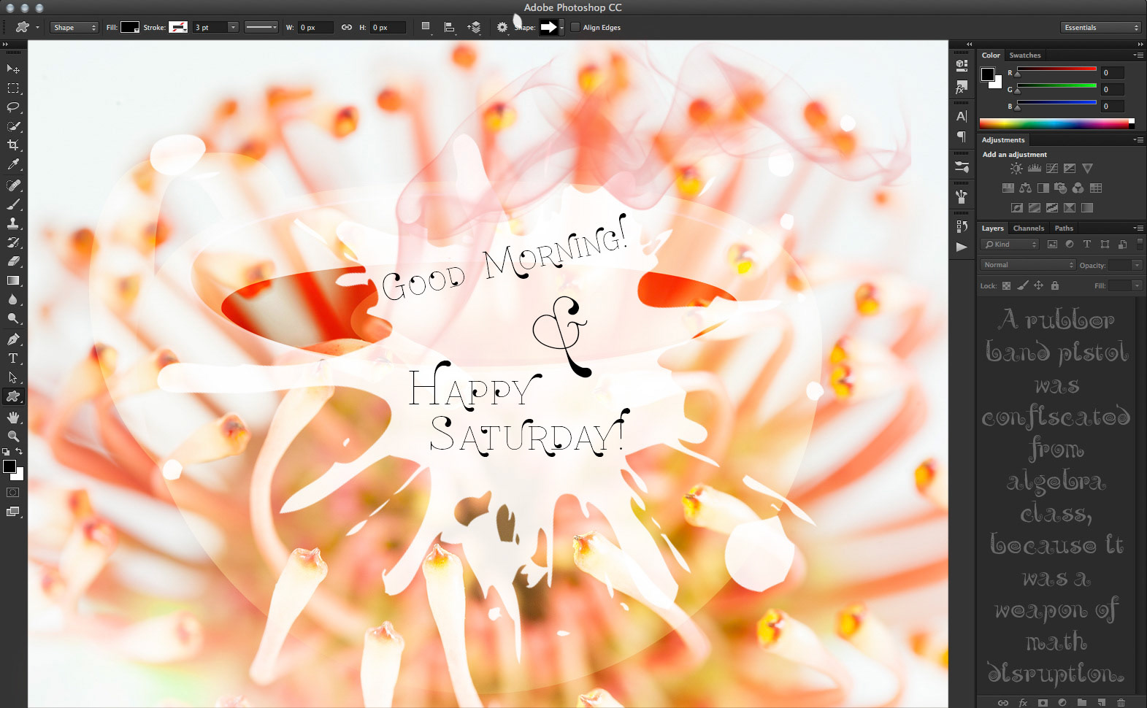
Task: Select the Path Selection tool
Action: tap(13, 377)
